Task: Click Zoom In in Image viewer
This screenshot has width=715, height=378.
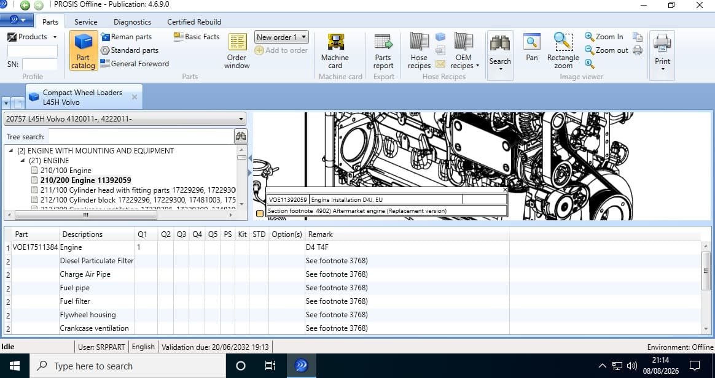Action: click(604, 37)
